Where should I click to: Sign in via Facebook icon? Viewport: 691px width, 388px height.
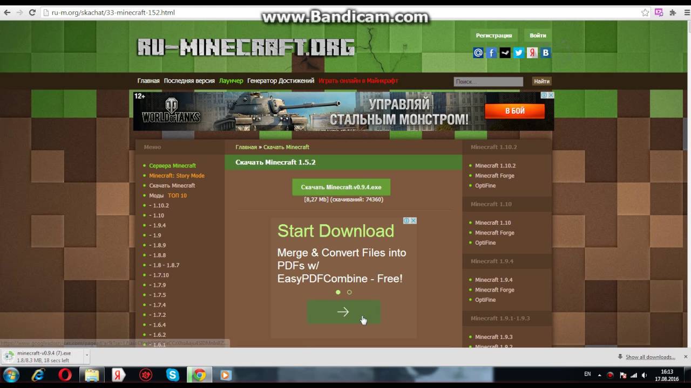click(492, 52)
